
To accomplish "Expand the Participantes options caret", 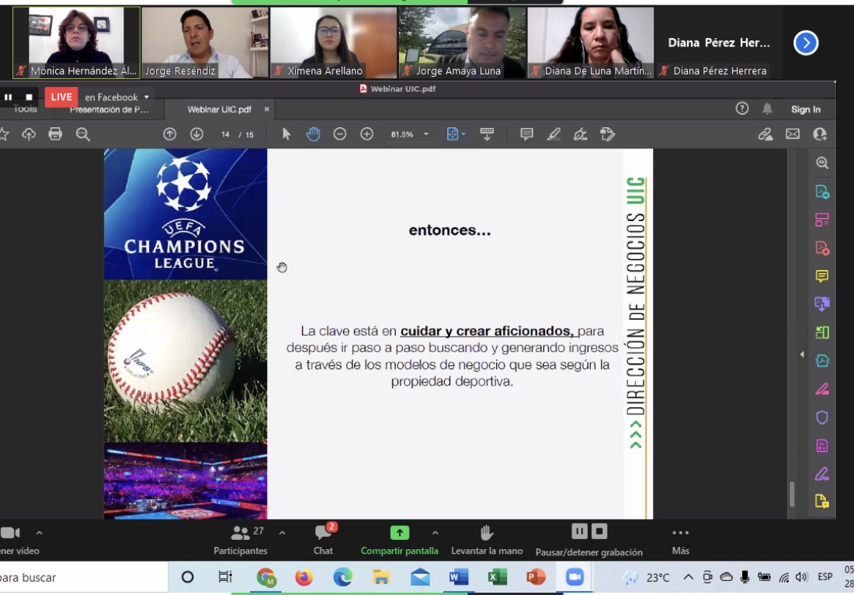I will (282, 533).
